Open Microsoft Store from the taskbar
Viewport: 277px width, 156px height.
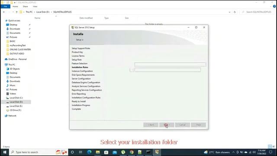pyautogui.click(x=106, y=152)
